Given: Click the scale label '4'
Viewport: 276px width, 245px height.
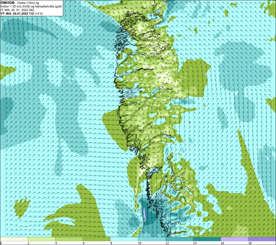Looking at the screenshot, I should [56, 243].
